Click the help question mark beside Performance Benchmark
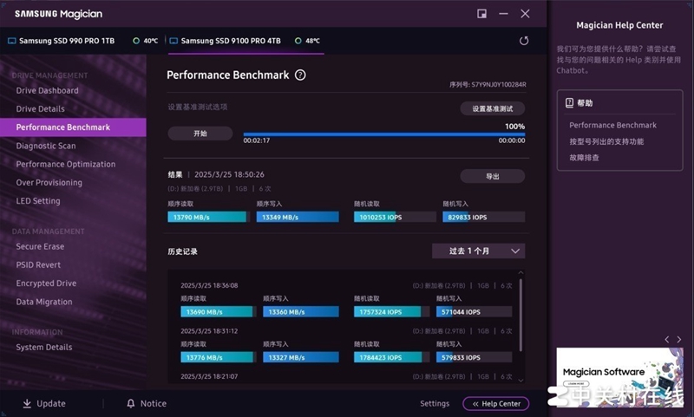This screenshot has height=417, width=694. click(300, 75)
